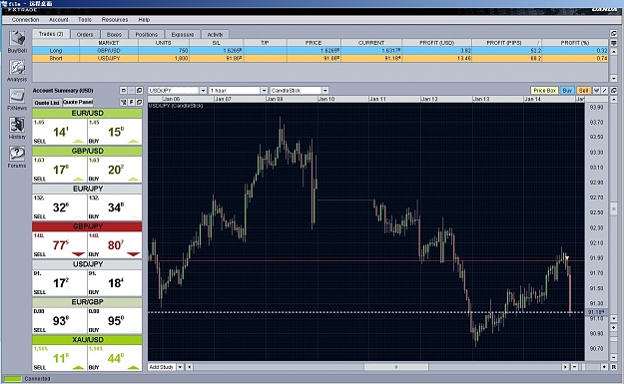Image resolution: width=624 pixels, height=384 pixels.
Task: Click the orange Sell button on chart toolbar
Action: (x=583, y=90)
